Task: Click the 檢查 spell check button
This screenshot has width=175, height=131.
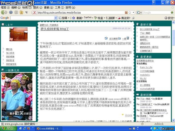Action: tap(99, 18)
